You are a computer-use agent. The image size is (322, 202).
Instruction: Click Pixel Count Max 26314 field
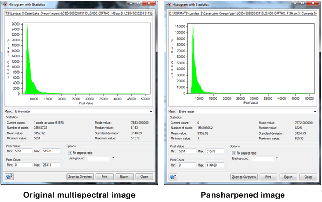(51, 165)
